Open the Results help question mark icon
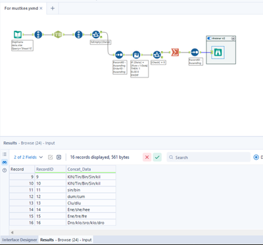Viewport: 263px width, 245px height. click(x=5, y=170)
